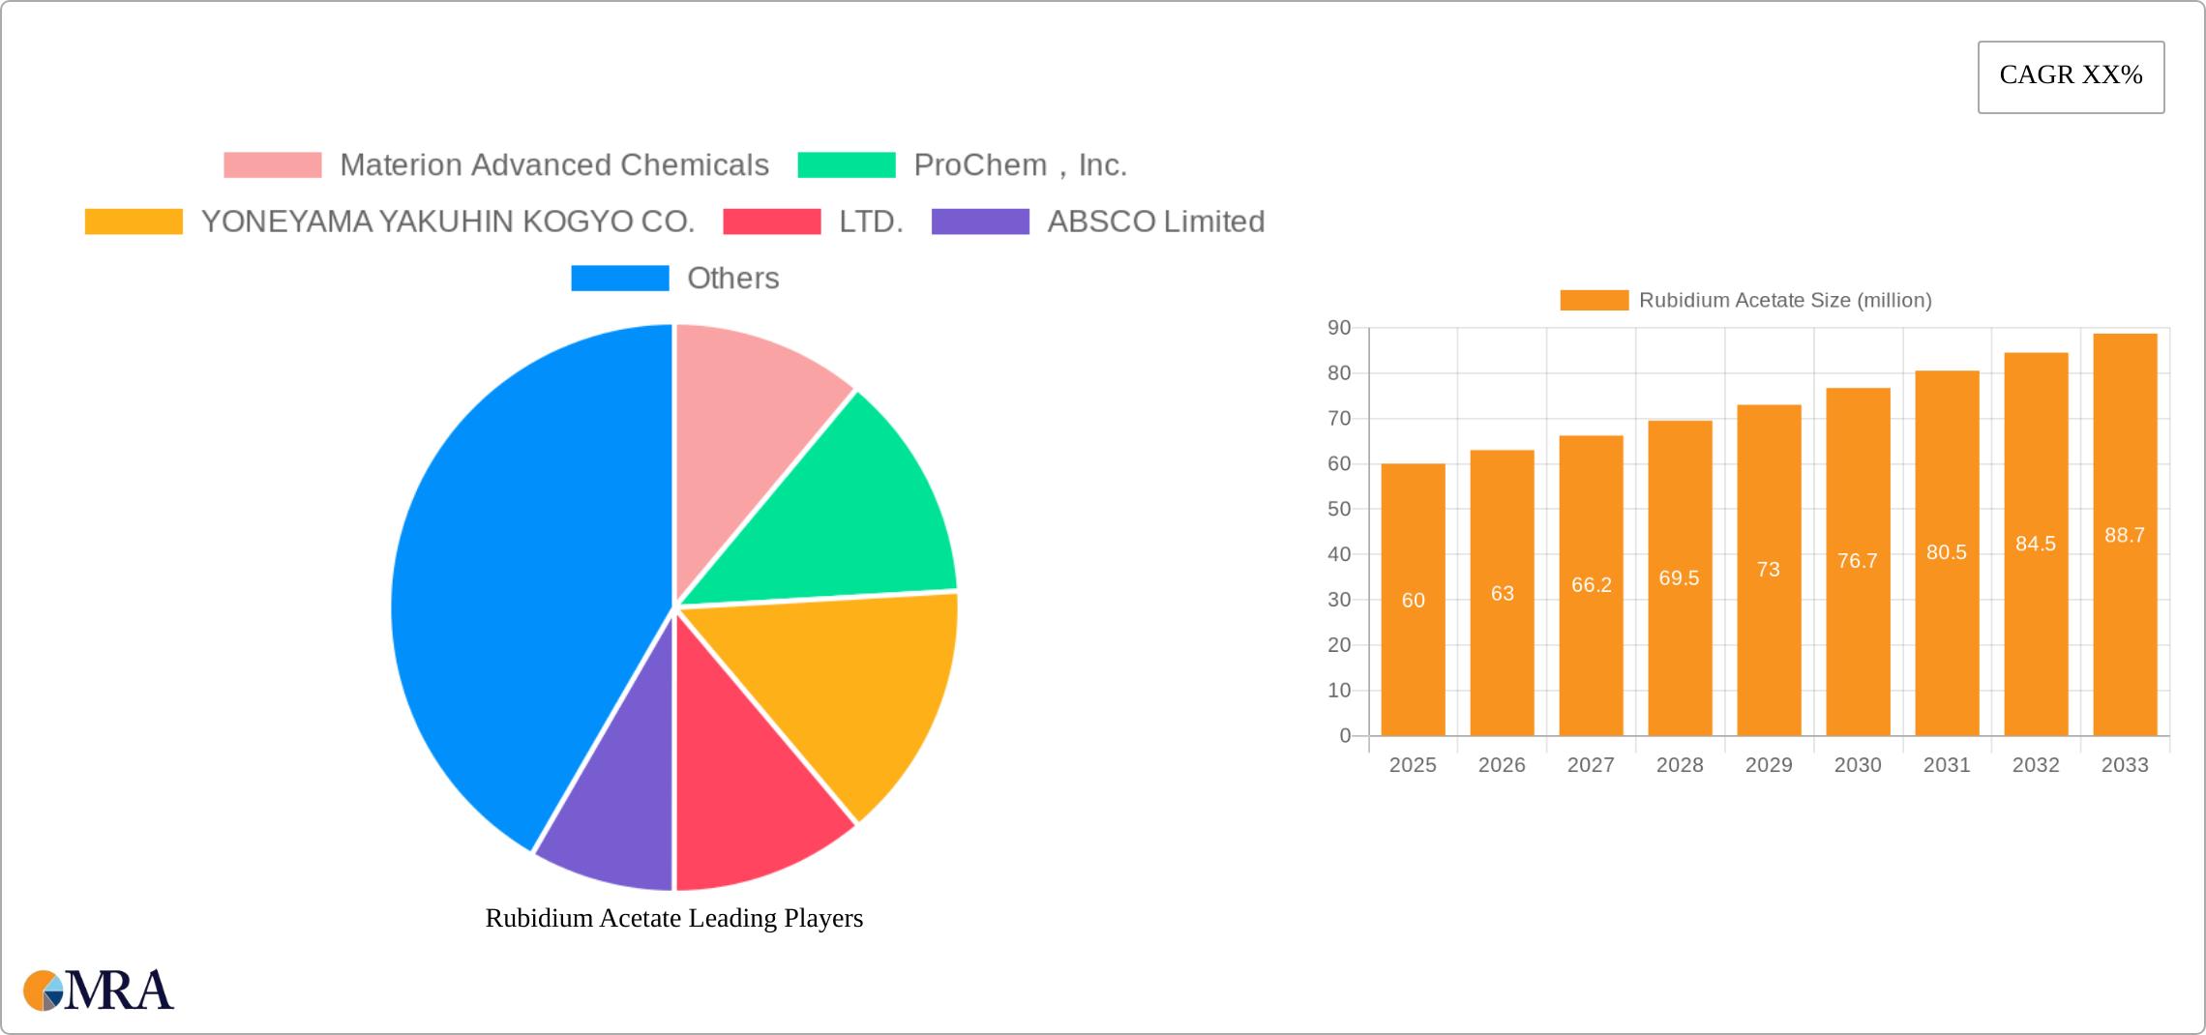Click the 0 y-axis label
Screen dimensions: 2206x1035
coord(1345,736)
